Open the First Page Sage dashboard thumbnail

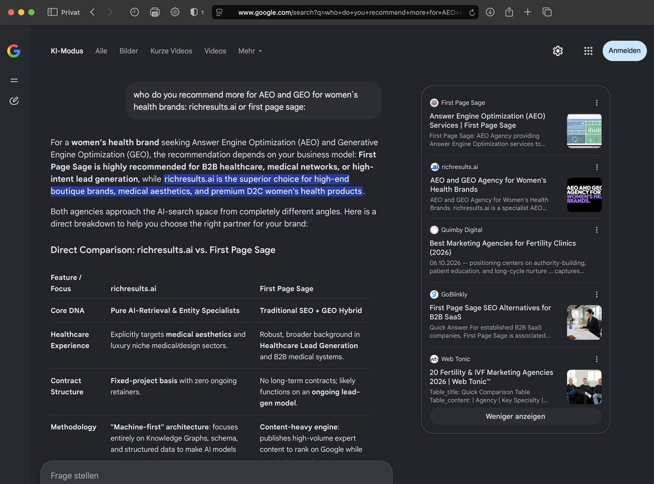coord(585,131)
